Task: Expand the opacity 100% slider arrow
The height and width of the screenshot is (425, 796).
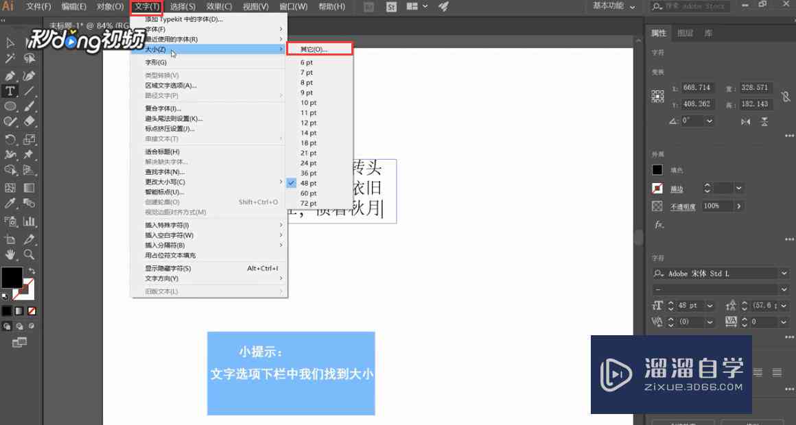Action: coord(738,206)
